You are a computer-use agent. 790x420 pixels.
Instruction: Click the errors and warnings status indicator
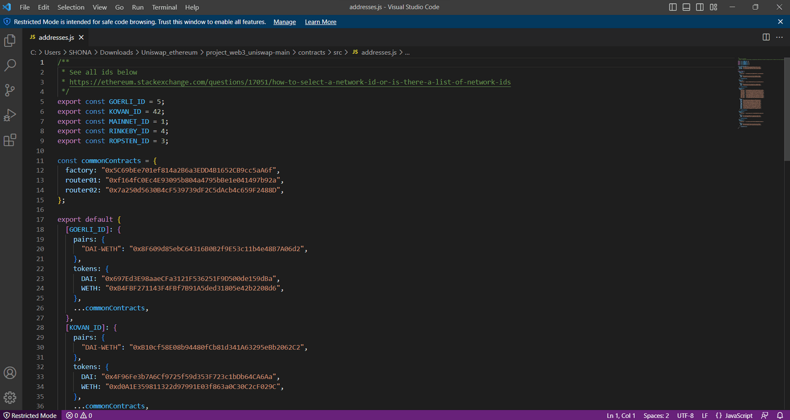(79, 416)
